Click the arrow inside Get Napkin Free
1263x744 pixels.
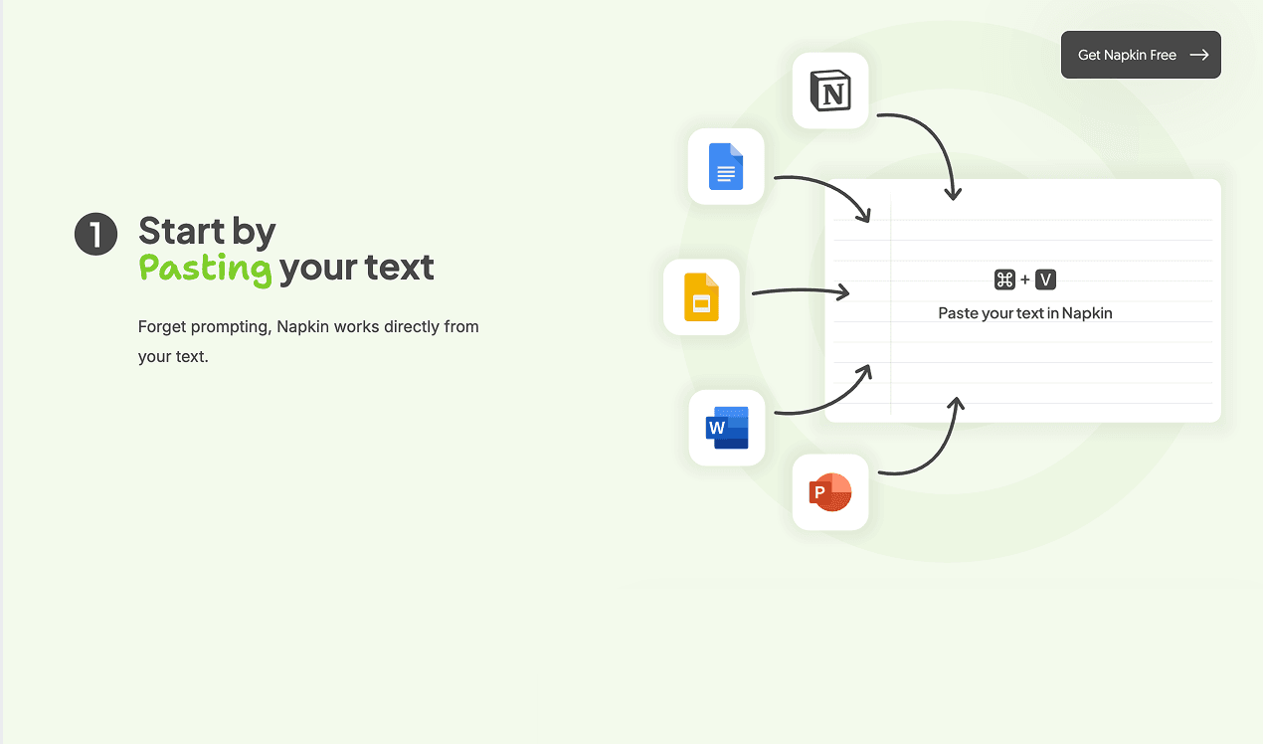point(1199,55)
